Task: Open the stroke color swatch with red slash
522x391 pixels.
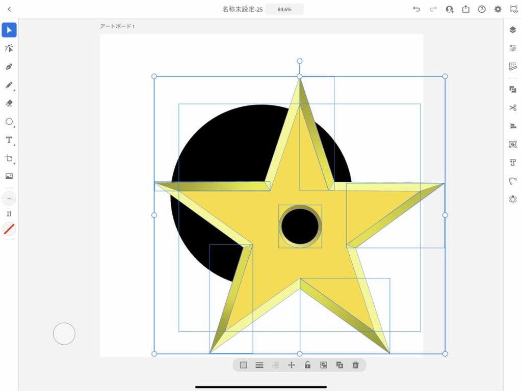Action: [9, 229]
